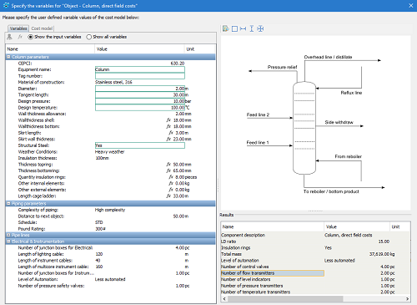Viewport: 417px width, 305px height.
Task: Click the Name column header in variables table
Action: point(50,49)
